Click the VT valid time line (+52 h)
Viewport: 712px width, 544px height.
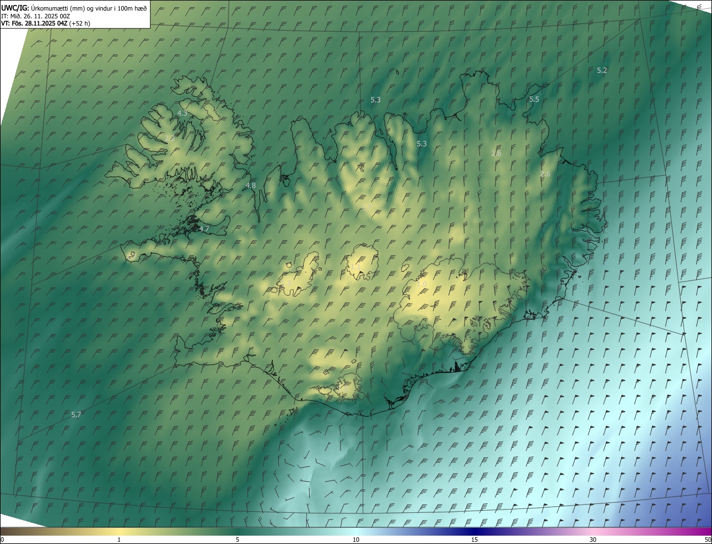[x=46, y=23]
